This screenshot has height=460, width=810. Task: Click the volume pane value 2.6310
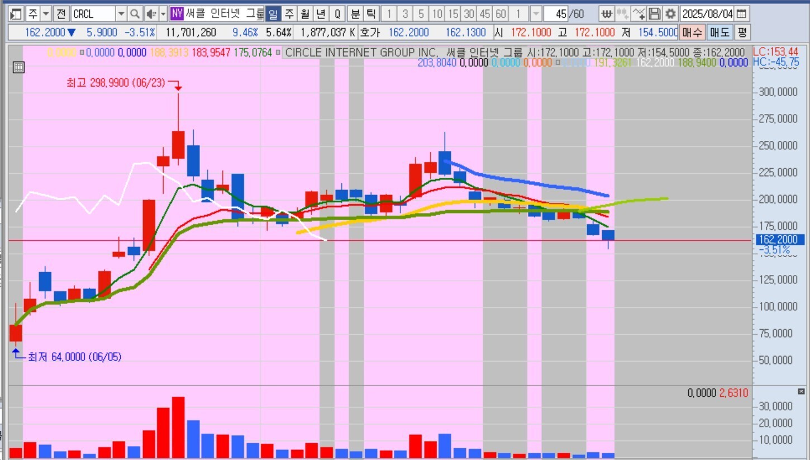tap(733, 393)
